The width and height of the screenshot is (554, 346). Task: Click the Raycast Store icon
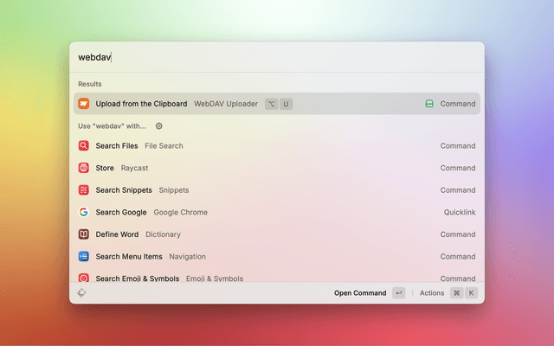pos(84,168)
